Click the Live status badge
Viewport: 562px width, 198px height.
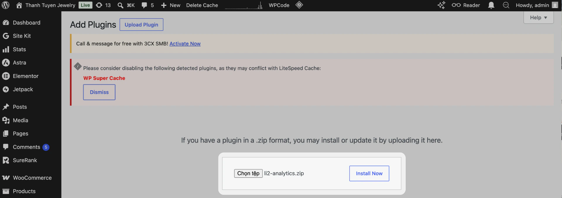(x=85, y=5)
